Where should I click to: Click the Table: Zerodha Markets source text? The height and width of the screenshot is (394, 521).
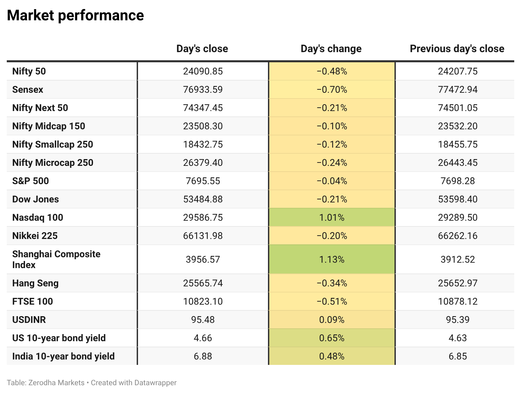[x=46, y=383]
